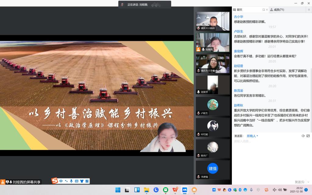Viewport: 312px width, 195px height.
Task: Select 李建强 participant avatar tile
Action: 213,170
